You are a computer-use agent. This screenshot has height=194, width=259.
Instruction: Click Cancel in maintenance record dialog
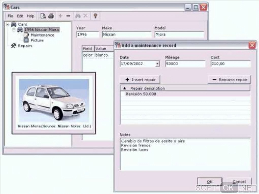pyautogui.click(x=239, y=182)
